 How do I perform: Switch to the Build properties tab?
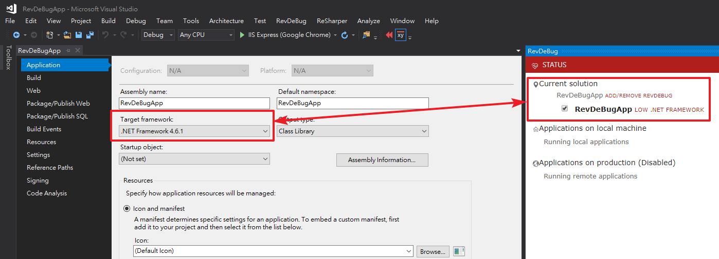(x=34, y=78)
